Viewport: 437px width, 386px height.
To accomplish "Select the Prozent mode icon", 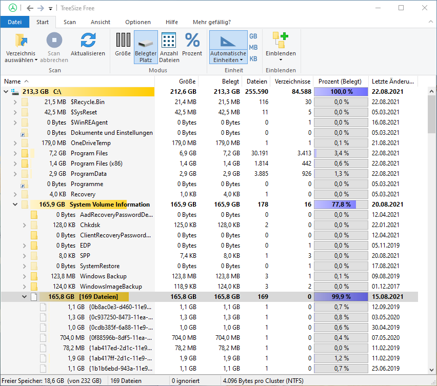I will pos(192,40).
